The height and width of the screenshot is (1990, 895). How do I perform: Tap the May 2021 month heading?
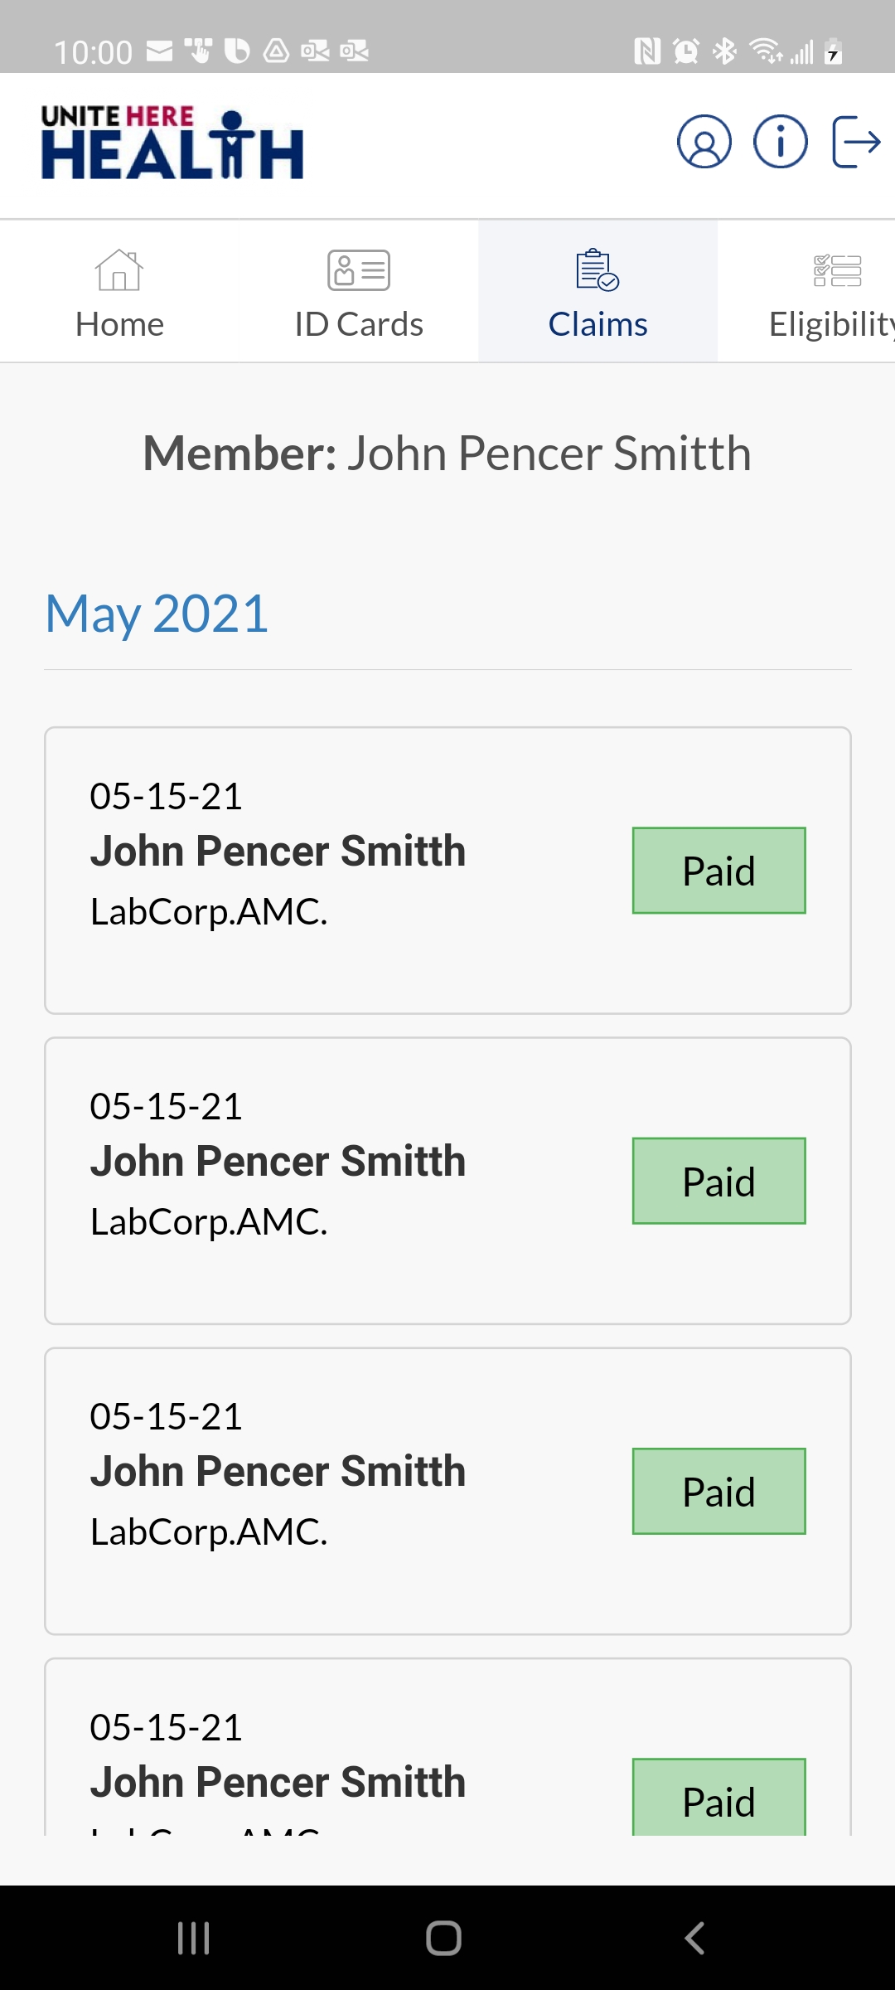(x=157, y=614)
